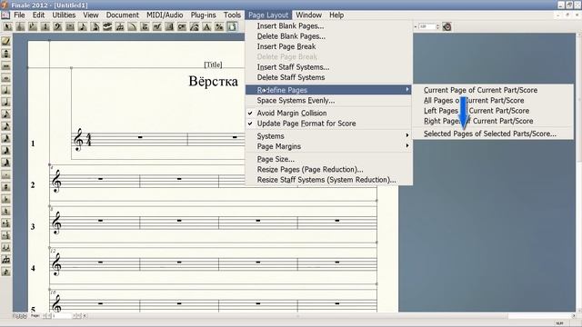Pick the Tie icon in side palette
Screen dimensions: 582x327
pos(6,247)
